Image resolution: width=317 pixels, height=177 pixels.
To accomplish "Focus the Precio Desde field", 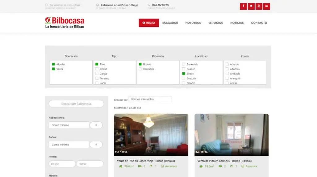I will (x=62, y=164).
